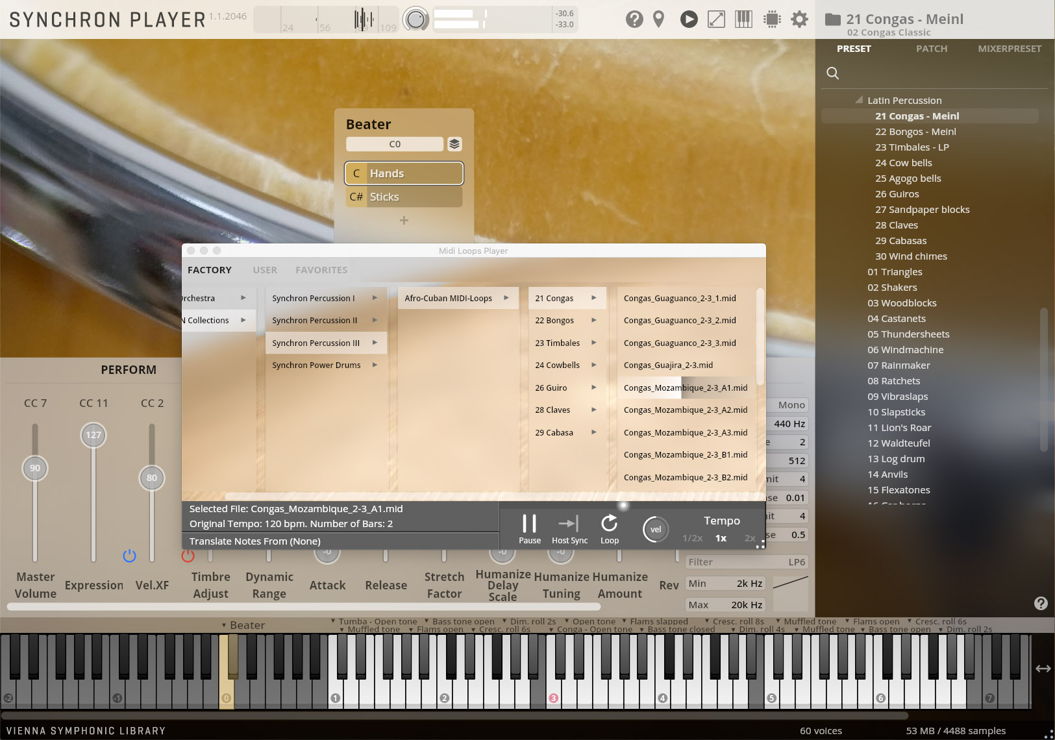1055x740 pixels.
Task: Toggle the red Timbre Adjust power button
Action: [188, 556]
